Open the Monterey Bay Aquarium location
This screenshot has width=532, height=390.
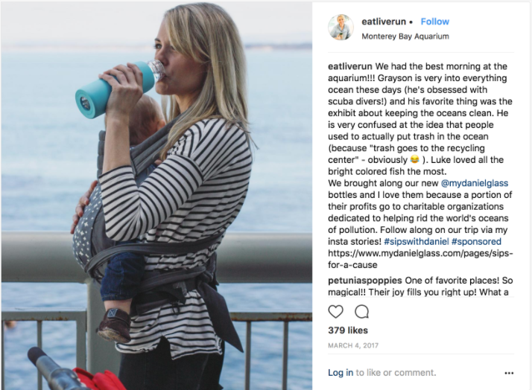pyautogui.click(x=405, y=36)
